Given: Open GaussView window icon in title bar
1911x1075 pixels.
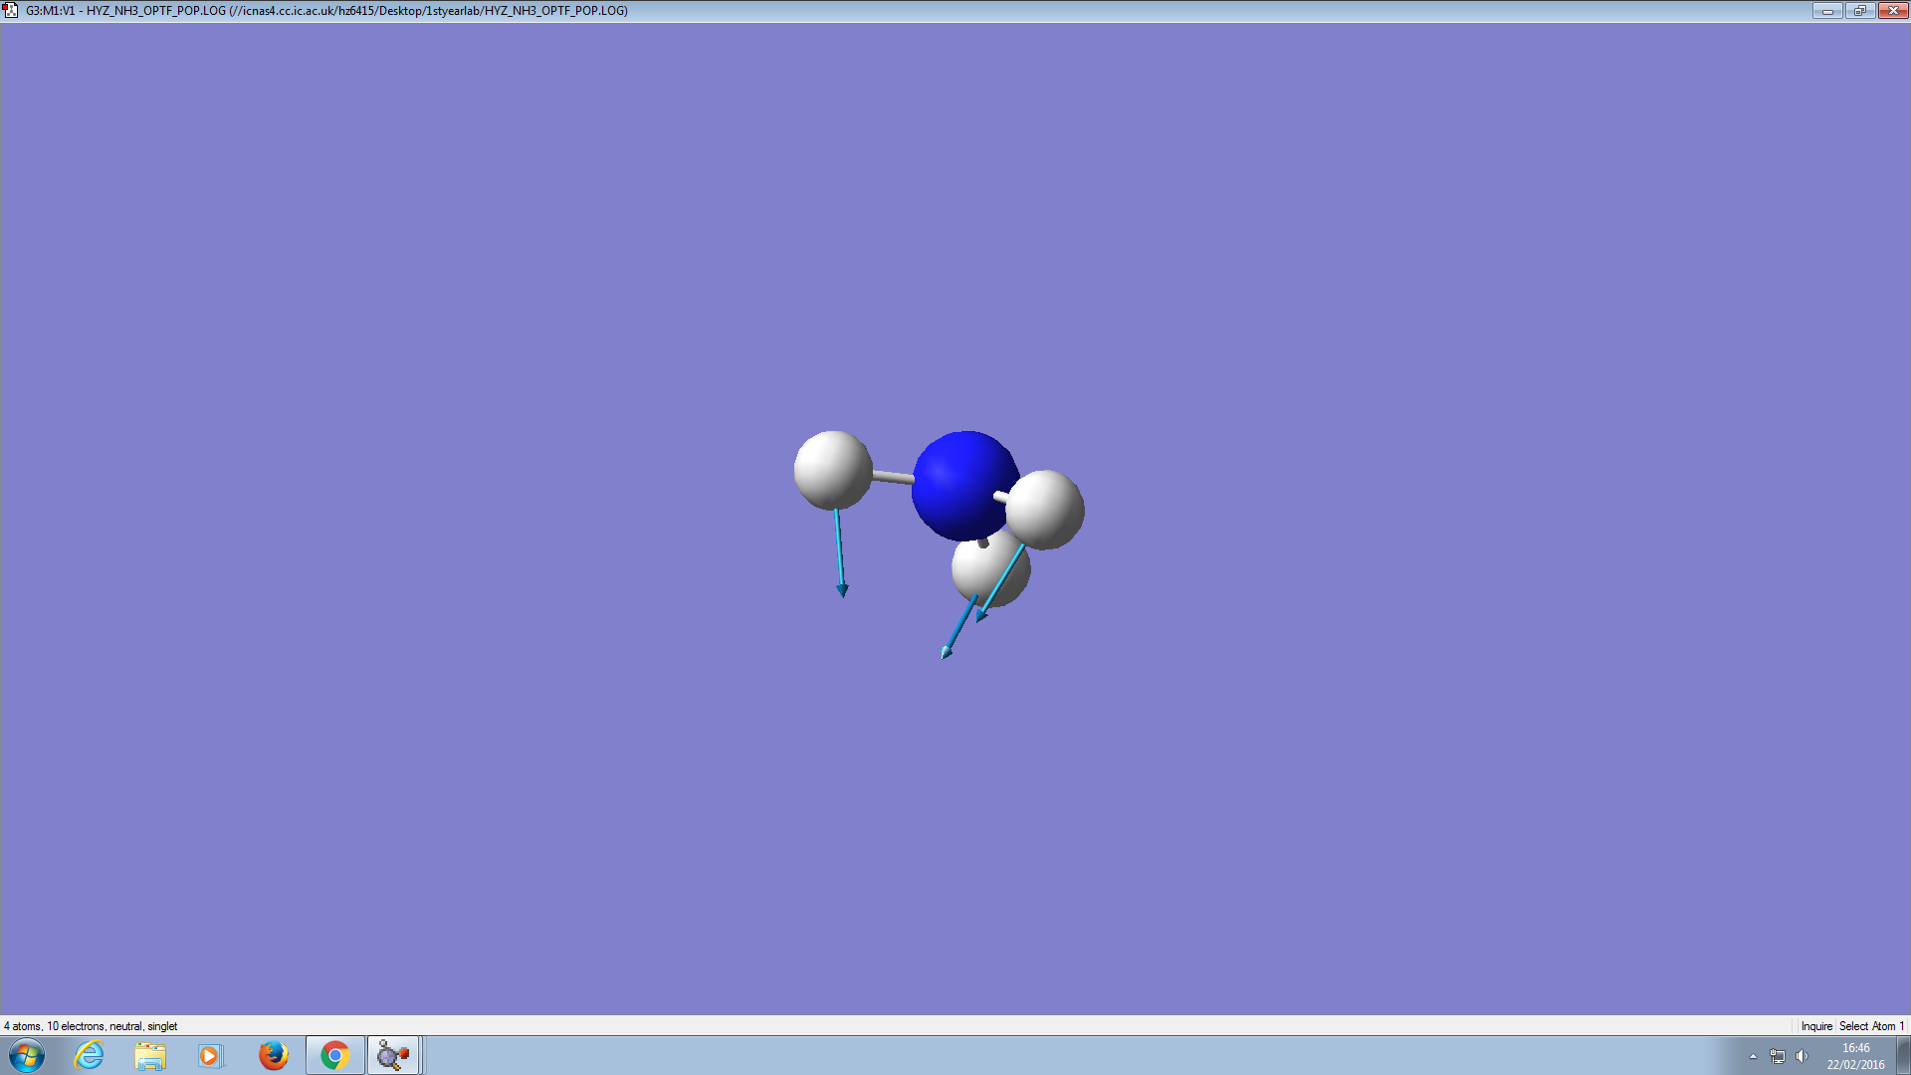Looking at the screenshot, I should [x=11, y=10].
